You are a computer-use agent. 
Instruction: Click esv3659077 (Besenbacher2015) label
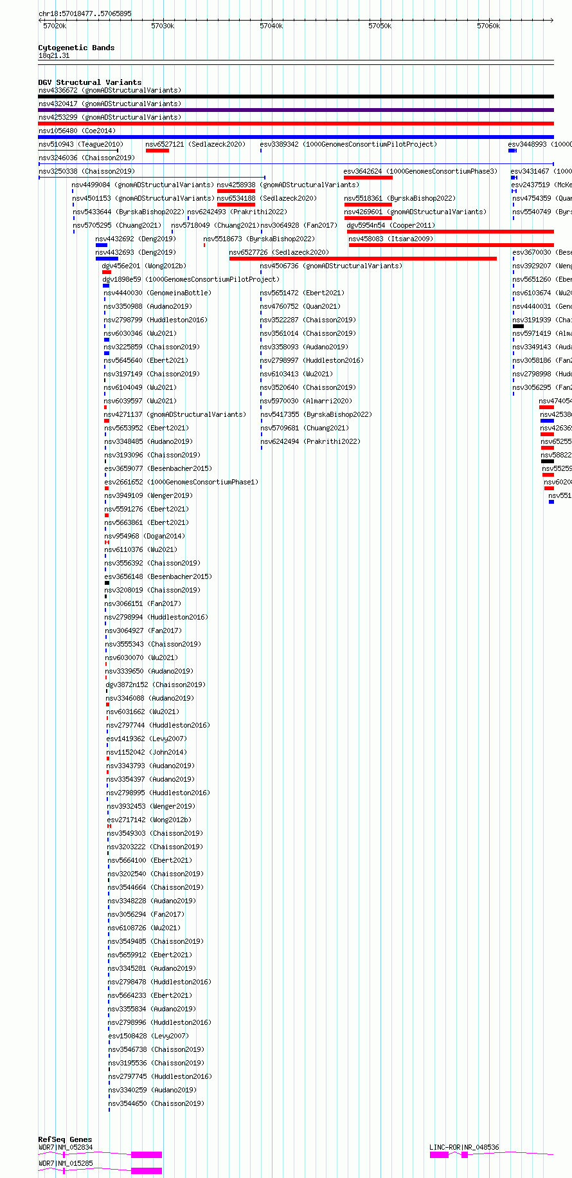coord(158,468)
